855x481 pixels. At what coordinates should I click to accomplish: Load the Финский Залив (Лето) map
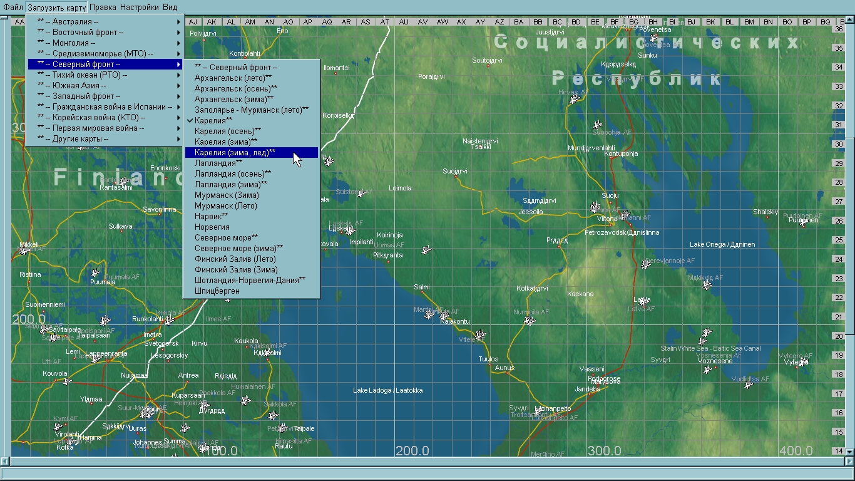click(x=252, y=259)
